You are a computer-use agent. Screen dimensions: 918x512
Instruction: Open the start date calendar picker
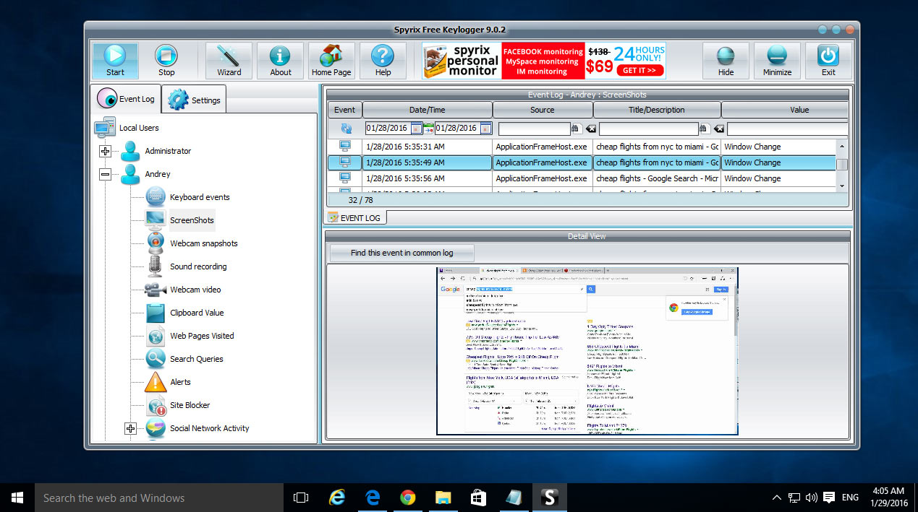(x=417, y=129)
